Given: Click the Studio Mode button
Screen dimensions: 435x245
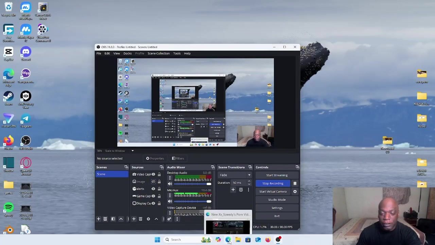Looking at the screenshot, I should click(x=277, y=200).
